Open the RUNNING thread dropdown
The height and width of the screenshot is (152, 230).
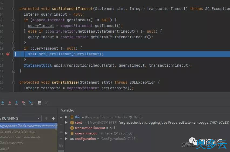click(x=21, y=118)
